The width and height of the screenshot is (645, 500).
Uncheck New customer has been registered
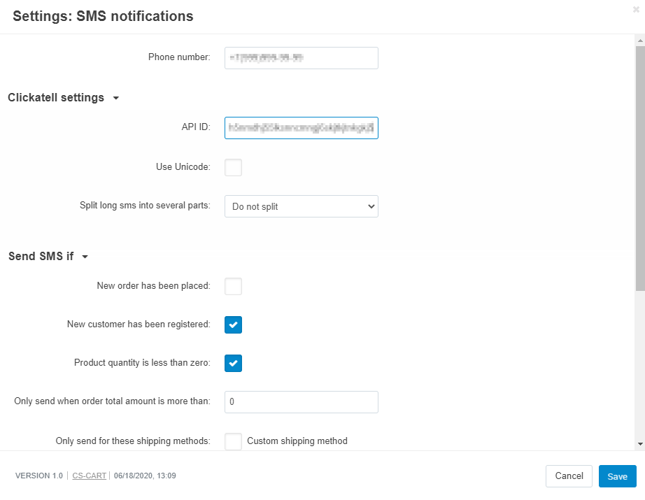[233, 324]
